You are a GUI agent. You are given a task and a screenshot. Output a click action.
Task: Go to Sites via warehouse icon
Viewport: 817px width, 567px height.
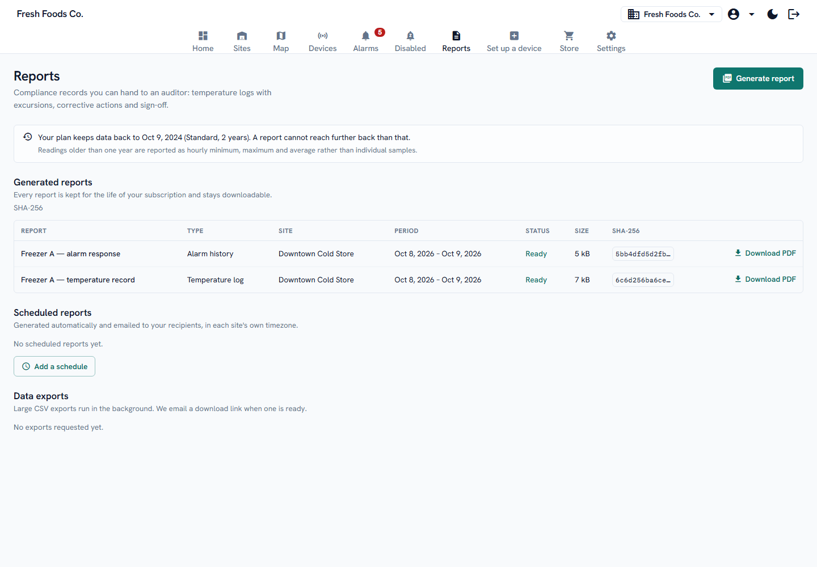tap(242, 36)
